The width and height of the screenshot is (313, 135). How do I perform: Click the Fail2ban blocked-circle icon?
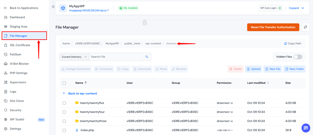6,54
